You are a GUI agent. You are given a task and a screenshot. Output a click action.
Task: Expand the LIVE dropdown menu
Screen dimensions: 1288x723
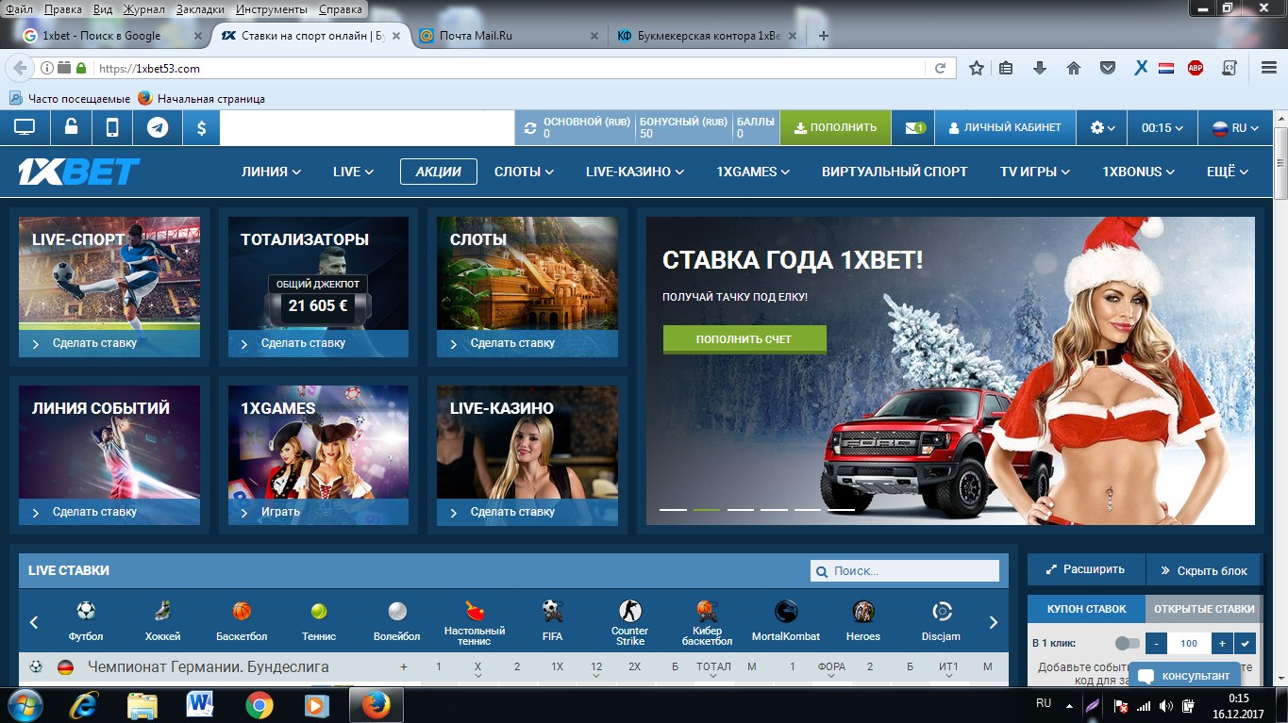(x=353, y=172)
